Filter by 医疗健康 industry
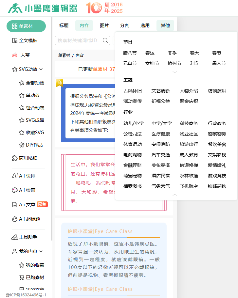The width and height of the screenshot is (238, 298). 161,134
